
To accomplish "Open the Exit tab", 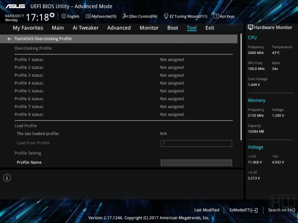I will (x=210, y=28).
